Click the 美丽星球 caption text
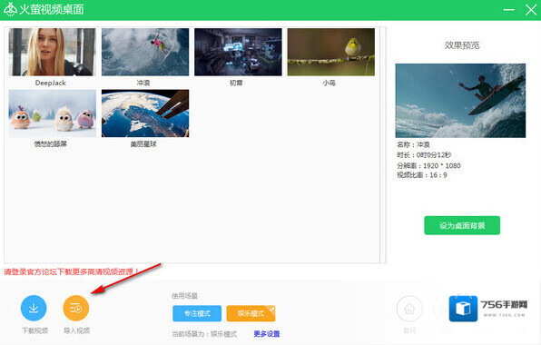 pos(143,144)
